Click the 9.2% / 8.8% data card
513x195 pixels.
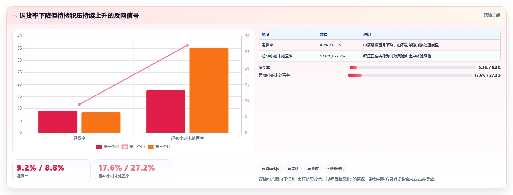(x=52, y=171)
